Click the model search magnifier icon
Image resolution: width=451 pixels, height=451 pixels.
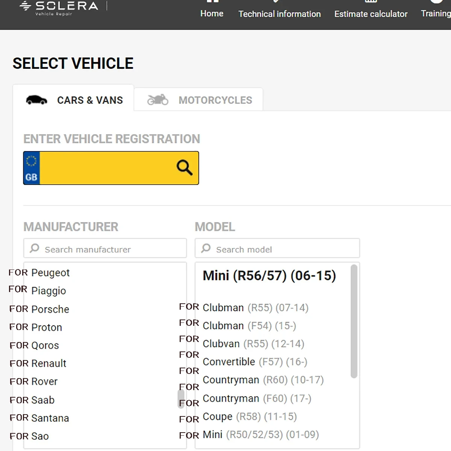206,248
